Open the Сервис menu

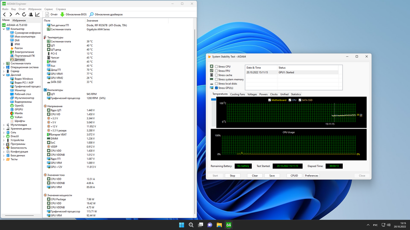coord(48,9)
